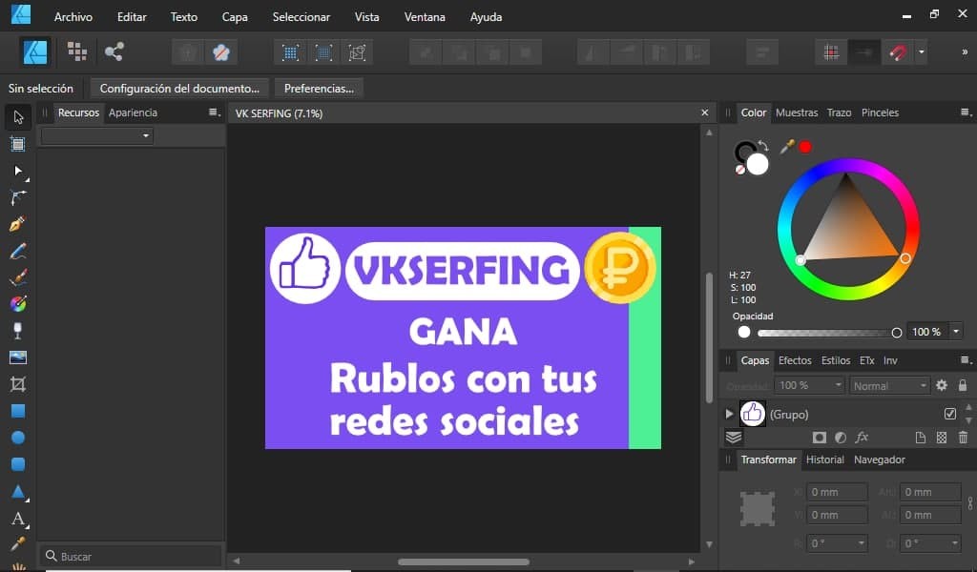Toggle the aspect ratio link
The height and width of the screenshot is (572, 977).
(970, 503)
